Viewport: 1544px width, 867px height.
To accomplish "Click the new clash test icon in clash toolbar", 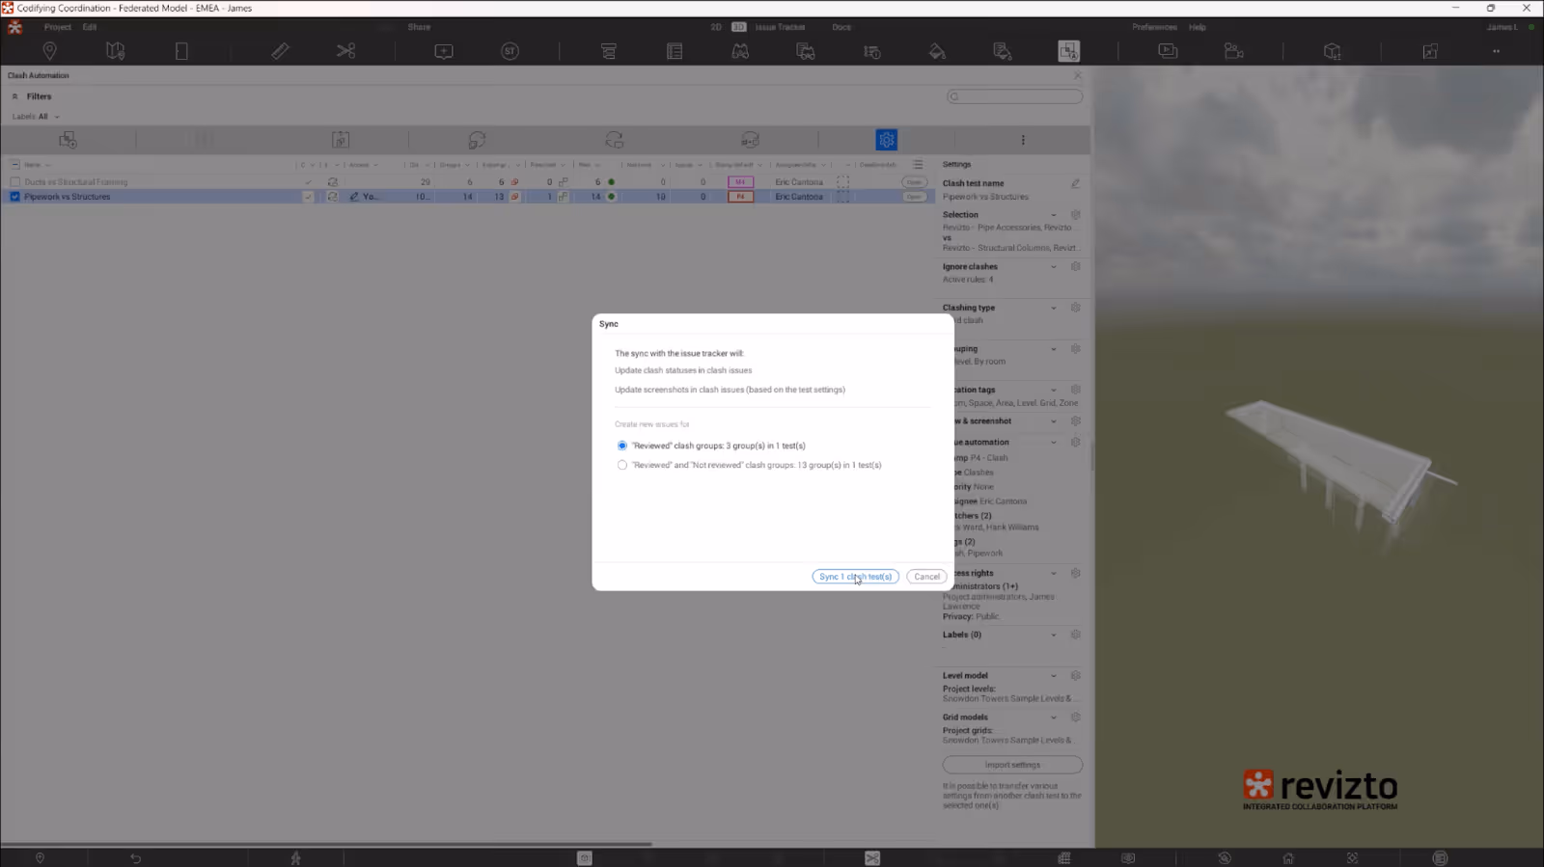I will [x=68, y=140].
